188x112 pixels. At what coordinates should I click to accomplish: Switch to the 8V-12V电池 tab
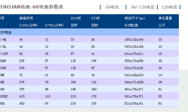coord(143,7)
